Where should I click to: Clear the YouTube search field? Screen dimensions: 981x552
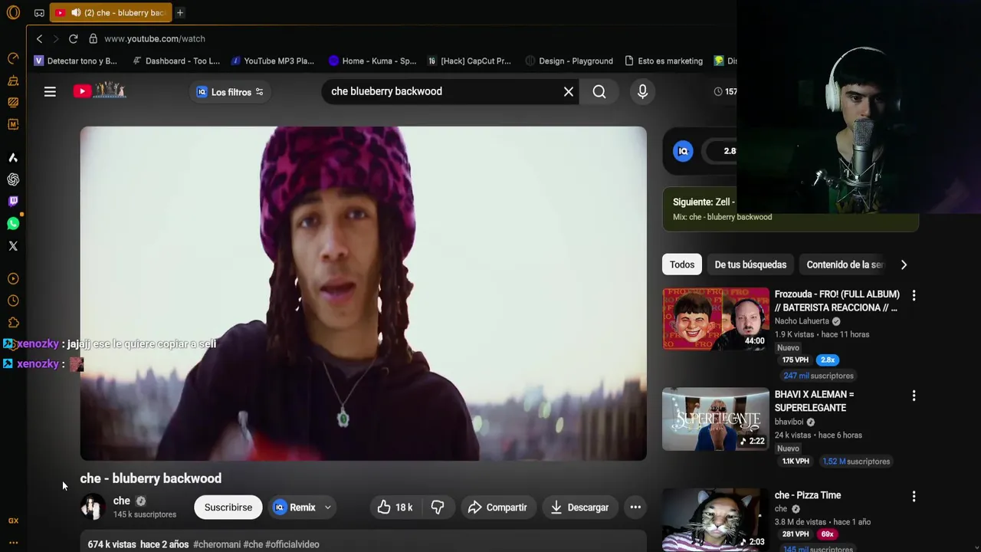(x=569, y=91)
